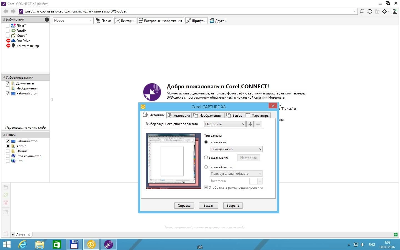Click the back navigation arrow in Corel CONNECT

coord(6,11)
